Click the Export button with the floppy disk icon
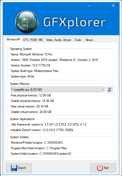Image resolution: width=122 pixels, height=176 pixels. (x=19, y=168)
